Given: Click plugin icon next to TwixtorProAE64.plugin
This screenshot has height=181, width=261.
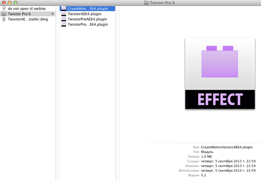Looking at the screenshot, I should point(64,19).
